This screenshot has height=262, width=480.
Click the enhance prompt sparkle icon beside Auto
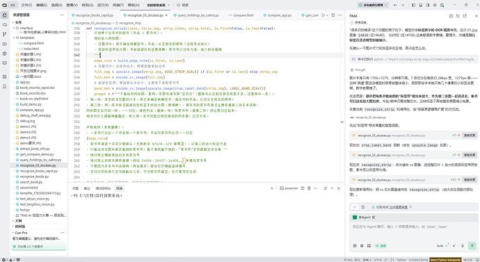(x=454, y=245)
